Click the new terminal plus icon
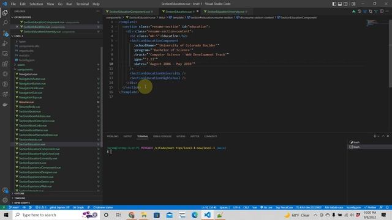Screen dimensions: 392x220 tap(374, 136)
